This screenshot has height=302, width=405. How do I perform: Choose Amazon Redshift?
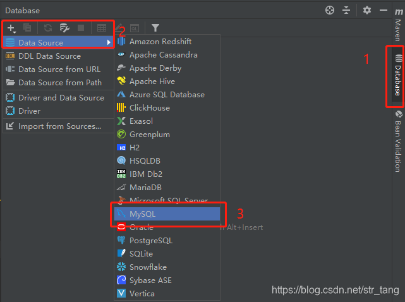[167, 41]
